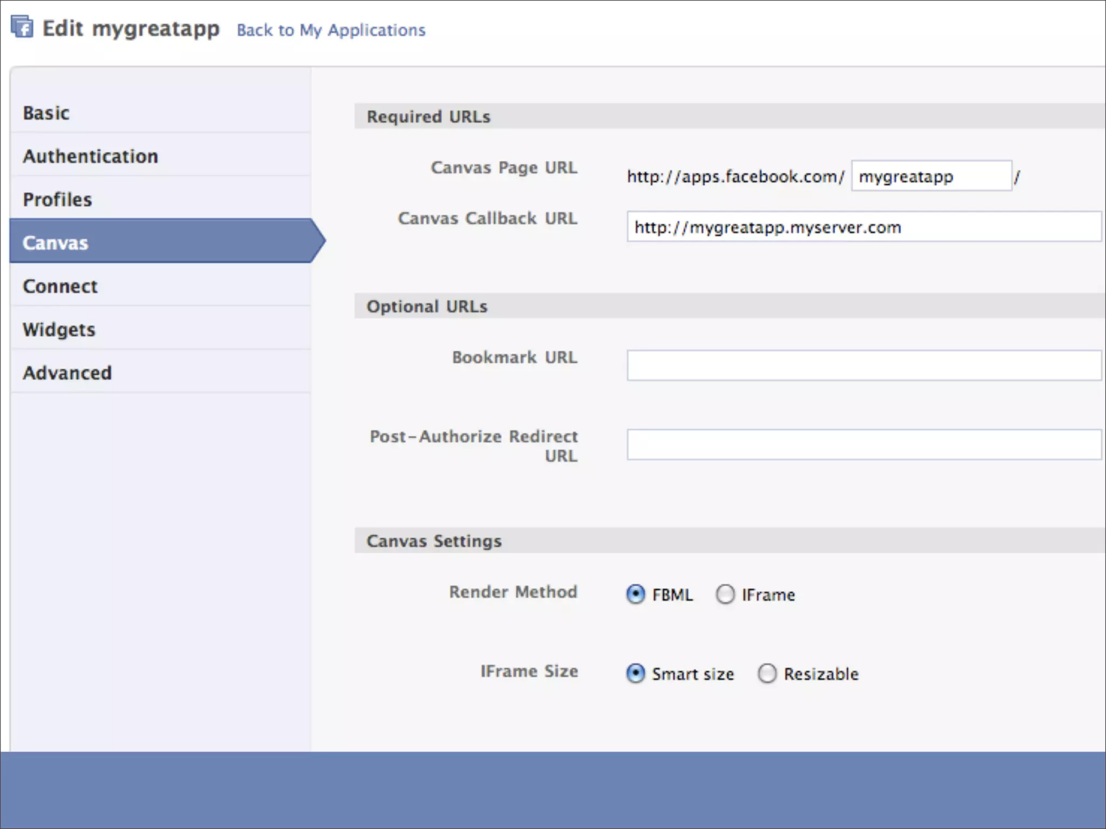The width and height of the screenshot is (1106, 829).
Task: Open the Advanced settings tab
Action: [67, 373]
